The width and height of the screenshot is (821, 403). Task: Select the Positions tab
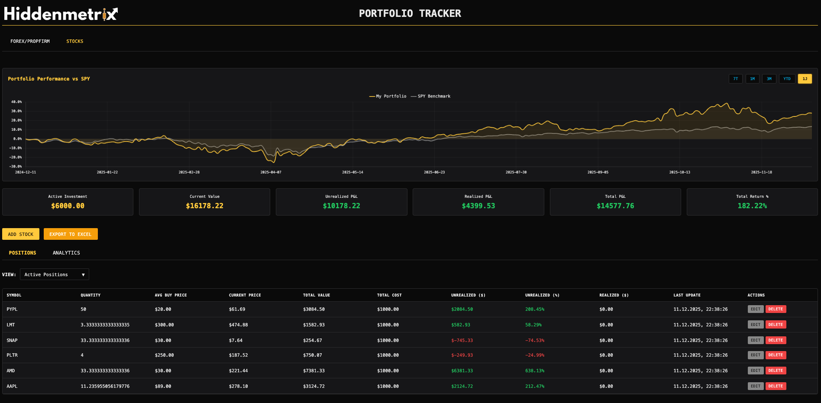coord(23,253)
